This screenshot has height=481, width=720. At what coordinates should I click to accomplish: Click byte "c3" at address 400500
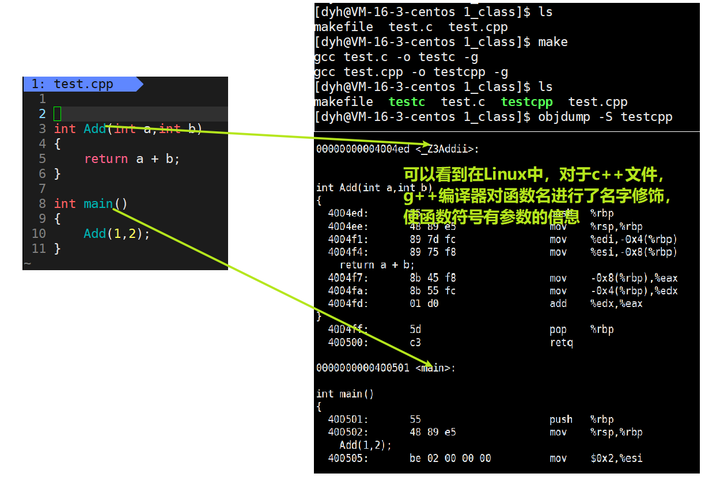tap(415, 342)
